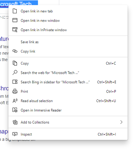Click the Collections plus icon
The image size is (136, 152).
tap(15, 122)
